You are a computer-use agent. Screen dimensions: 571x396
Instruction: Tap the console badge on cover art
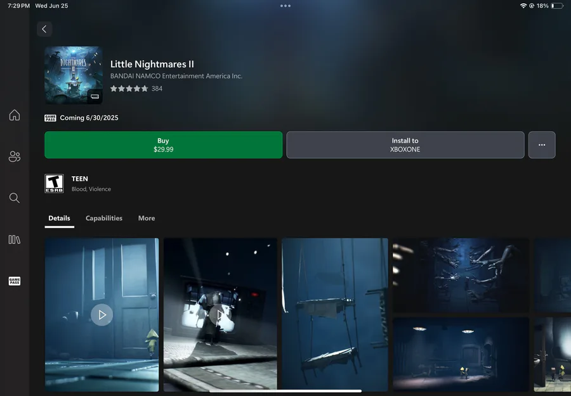(95, 96)
